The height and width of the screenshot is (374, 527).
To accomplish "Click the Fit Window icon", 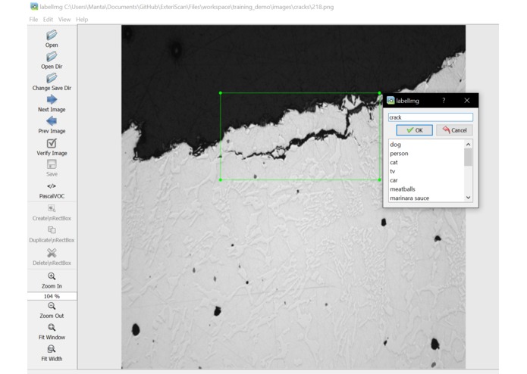I will coord(52,327).
